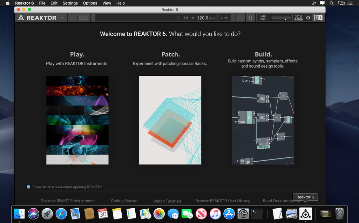The height and width of the screenshot is (223, 359).
Task: Click the snapshot up/down stepper arrows
Action: tap(178, 18)
